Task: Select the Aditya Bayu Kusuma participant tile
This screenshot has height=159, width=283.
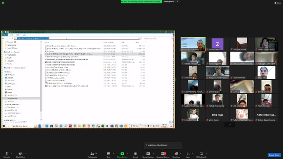Action: [266, 115]
